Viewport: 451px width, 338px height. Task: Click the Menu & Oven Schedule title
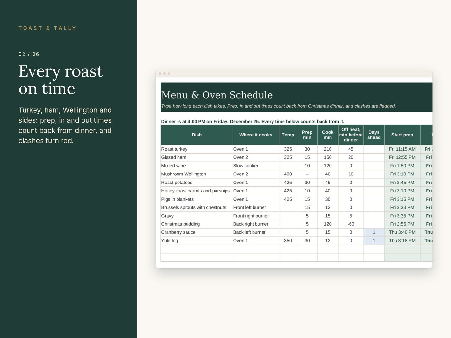217,95
